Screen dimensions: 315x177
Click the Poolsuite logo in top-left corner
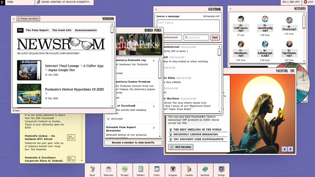pyautogui.click(x=2, y=2)
